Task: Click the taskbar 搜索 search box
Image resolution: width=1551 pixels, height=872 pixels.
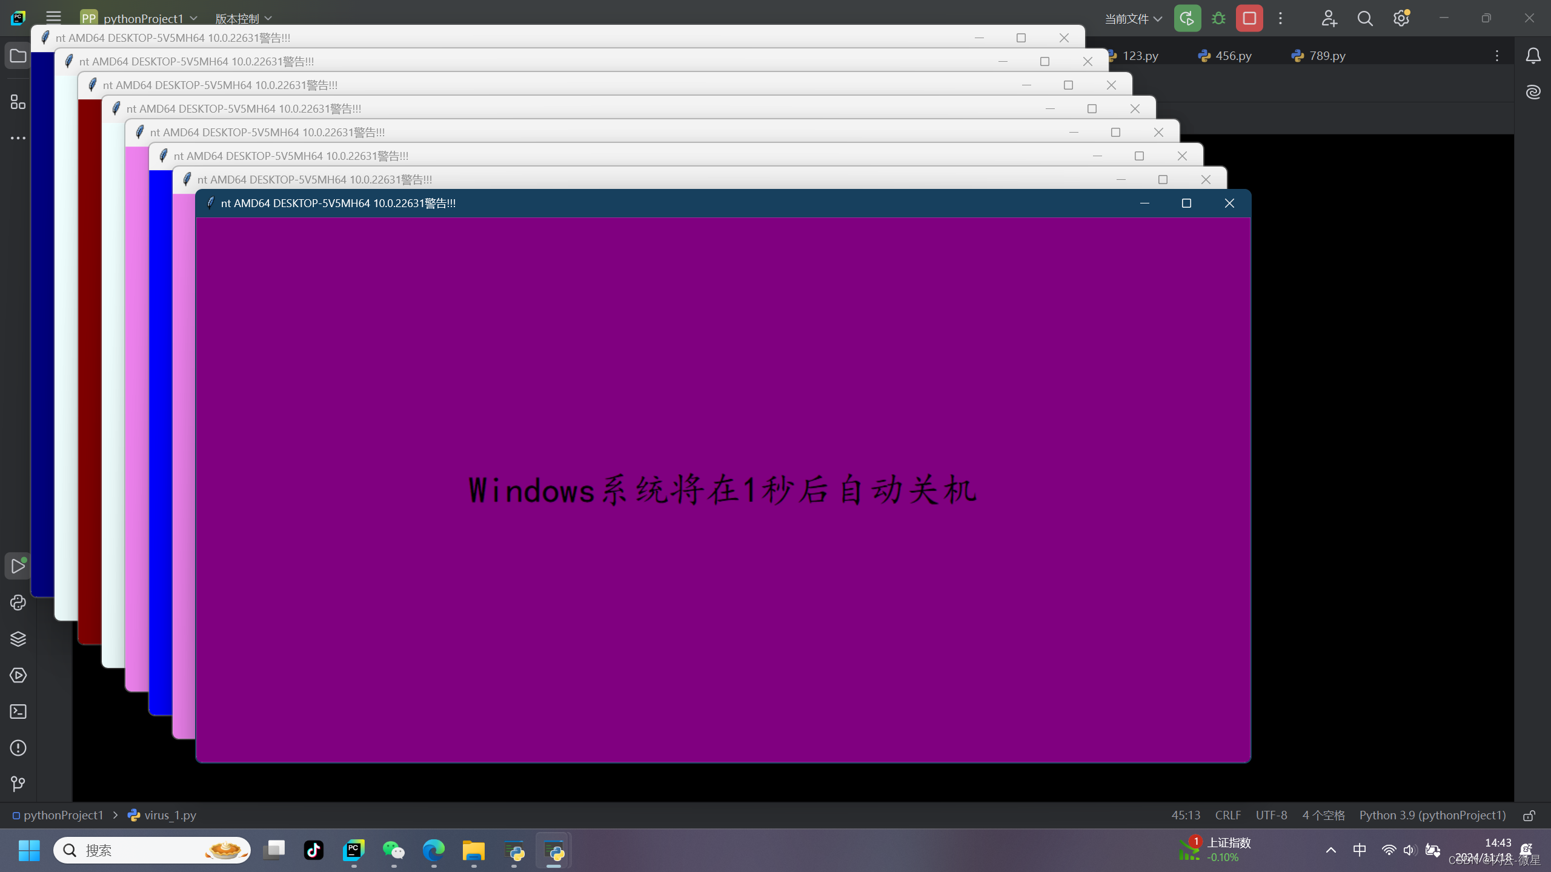Action: (x=151, y=850)
